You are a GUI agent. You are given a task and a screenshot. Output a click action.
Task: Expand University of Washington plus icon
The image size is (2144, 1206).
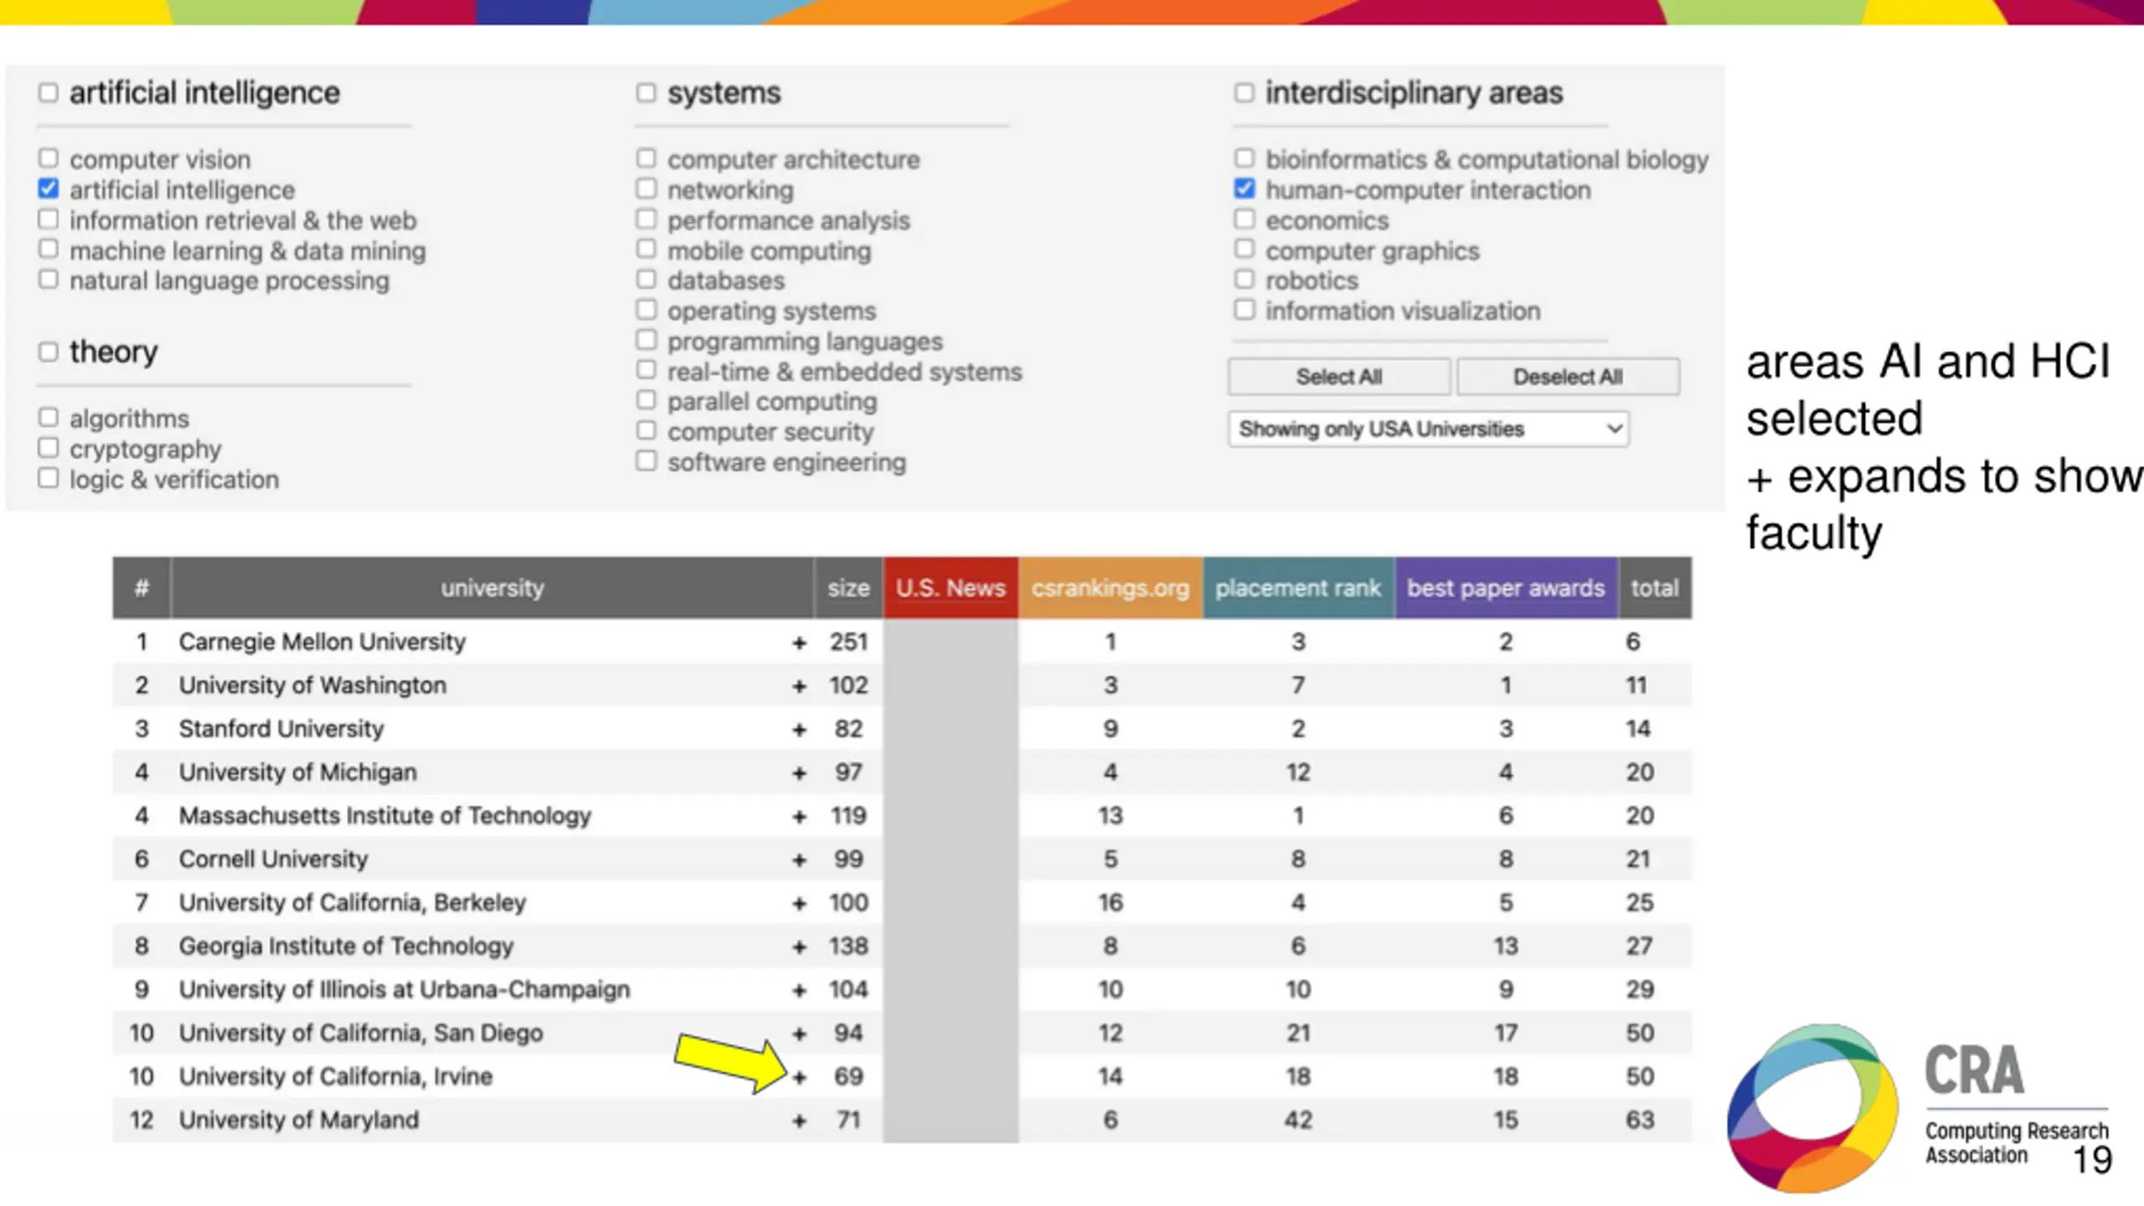click(x=799, y=687)
